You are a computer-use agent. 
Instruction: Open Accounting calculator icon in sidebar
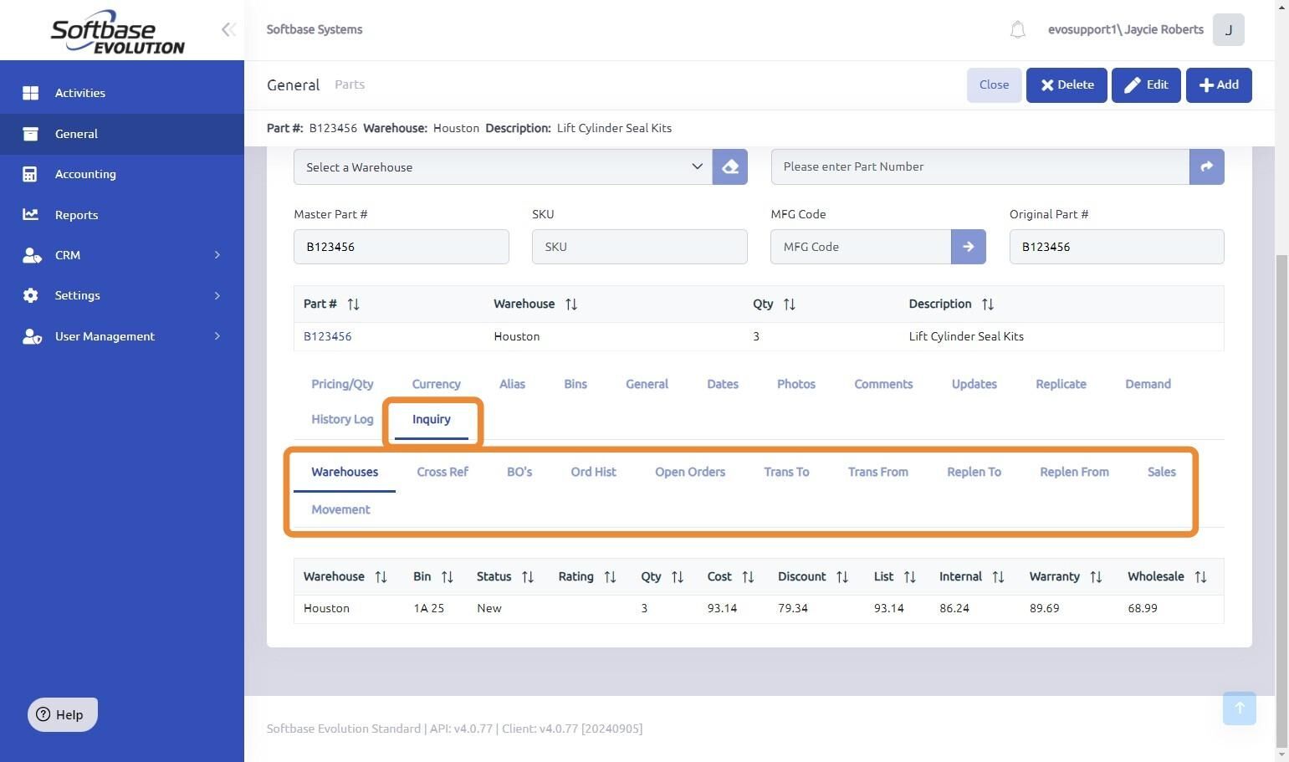tap(30, 174)
